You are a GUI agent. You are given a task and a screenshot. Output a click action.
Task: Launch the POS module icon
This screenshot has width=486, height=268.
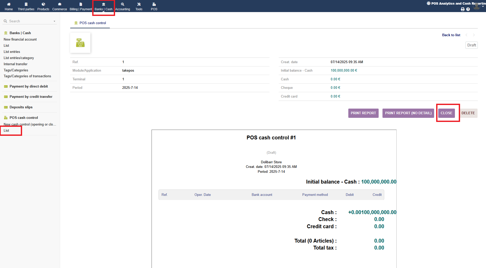(154, 4)
